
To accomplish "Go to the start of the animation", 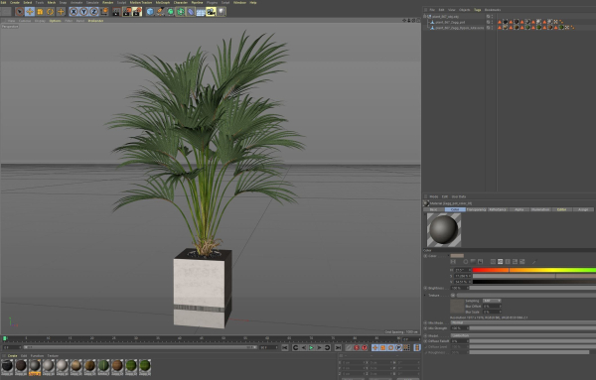I will (285, 347).
